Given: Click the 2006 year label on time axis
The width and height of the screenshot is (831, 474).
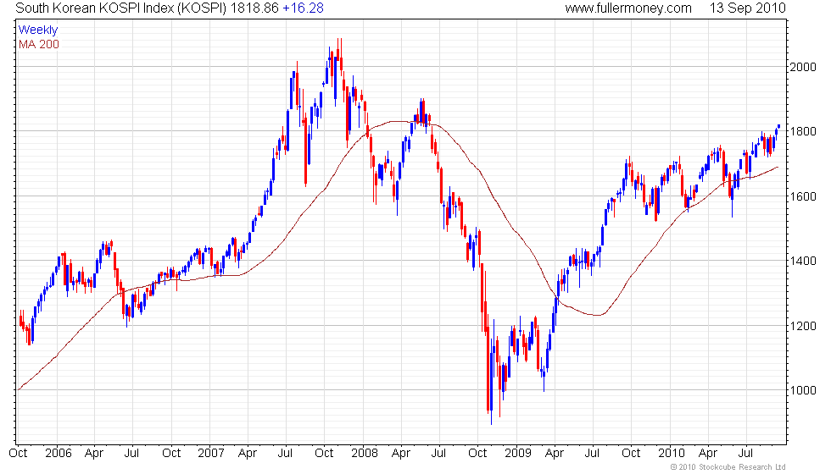Looking at the screenshot, I should pos(59,453).
